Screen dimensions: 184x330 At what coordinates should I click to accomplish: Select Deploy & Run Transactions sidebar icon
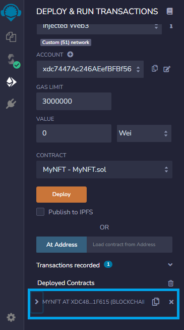[x=11, y=82]
